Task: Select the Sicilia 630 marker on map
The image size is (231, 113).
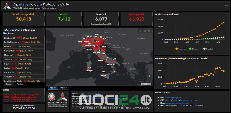Action: [103, 74]
